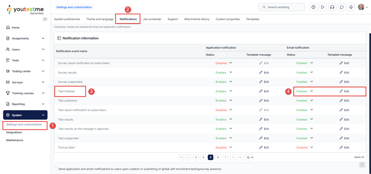
Task: Open Tomcat Start application status dropdown
Action: click(231, 147)
